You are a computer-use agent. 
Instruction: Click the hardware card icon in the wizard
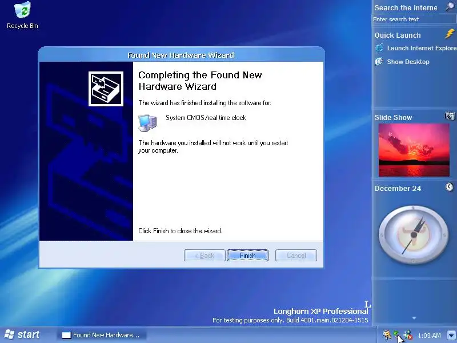pos(106,89)
